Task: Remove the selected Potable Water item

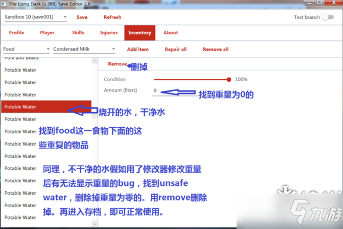Action: pos(118,64)
